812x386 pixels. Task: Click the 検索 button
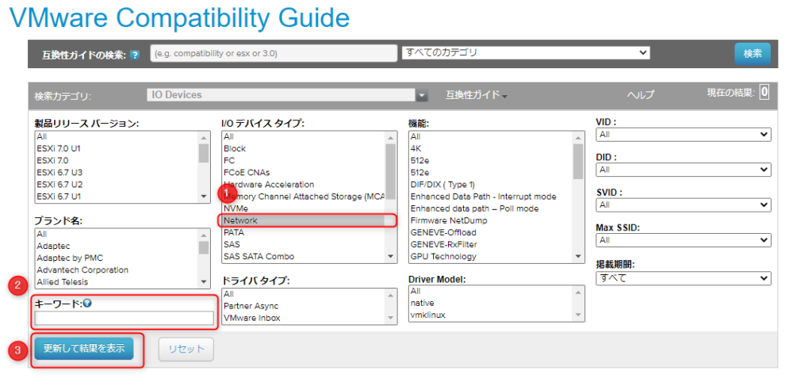click(x=752, y=54)
